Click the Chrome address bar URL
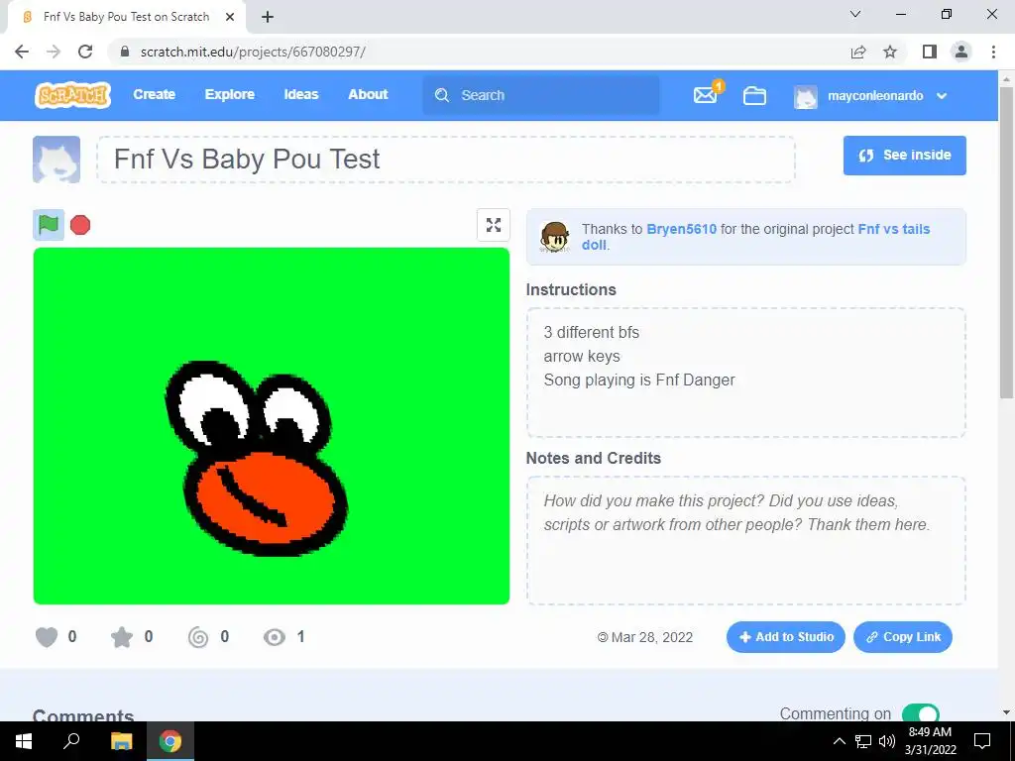Image resolution: width=1015 pixels, height=761 pixels. click(253, 52)
